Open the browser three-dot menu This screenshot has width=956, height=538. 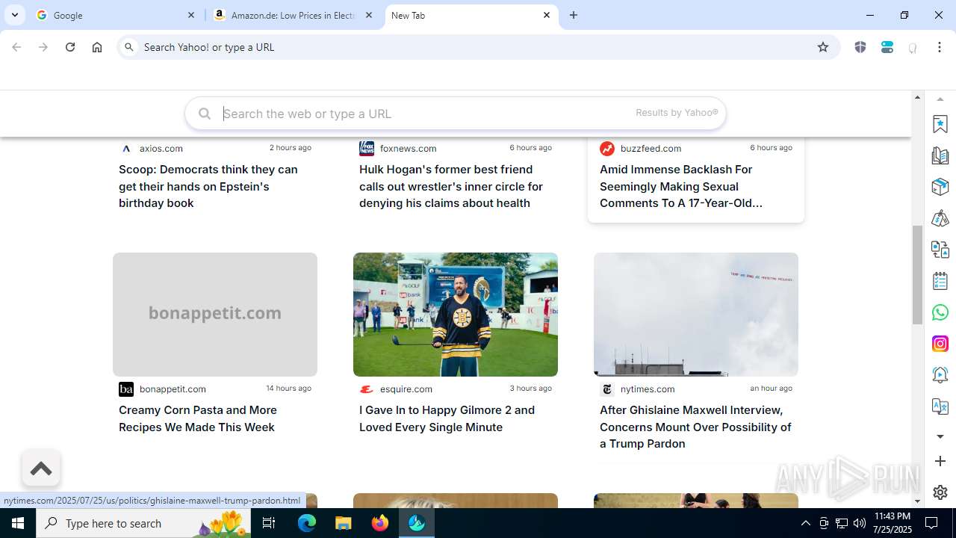pos(940,47)
